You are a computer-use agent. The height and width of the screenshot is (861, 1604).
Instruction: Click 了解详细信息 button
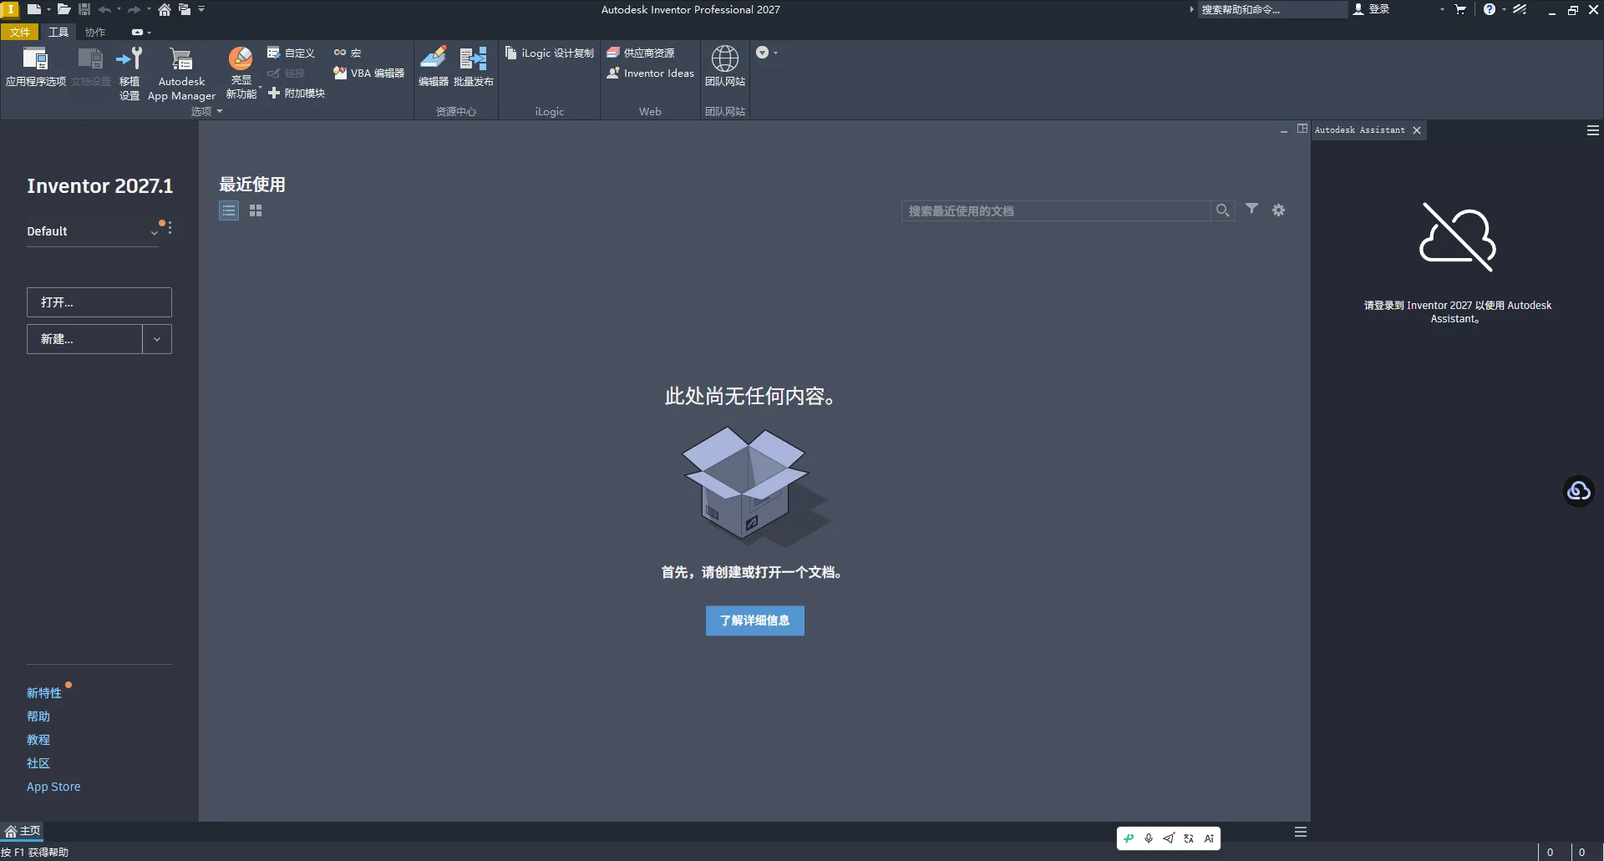click(x=755, y=620)
